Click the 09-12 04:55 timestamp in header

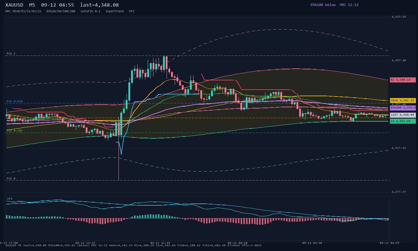[x=58, y=5]
